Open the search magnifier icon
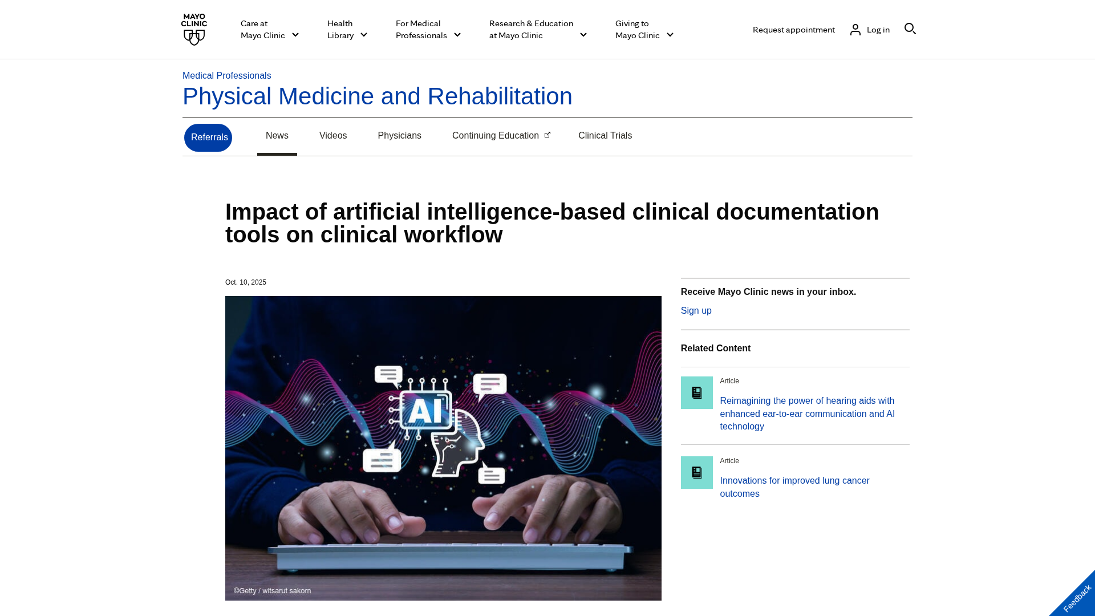Viewport: 1095px width, 616px height. coord(910,29)
